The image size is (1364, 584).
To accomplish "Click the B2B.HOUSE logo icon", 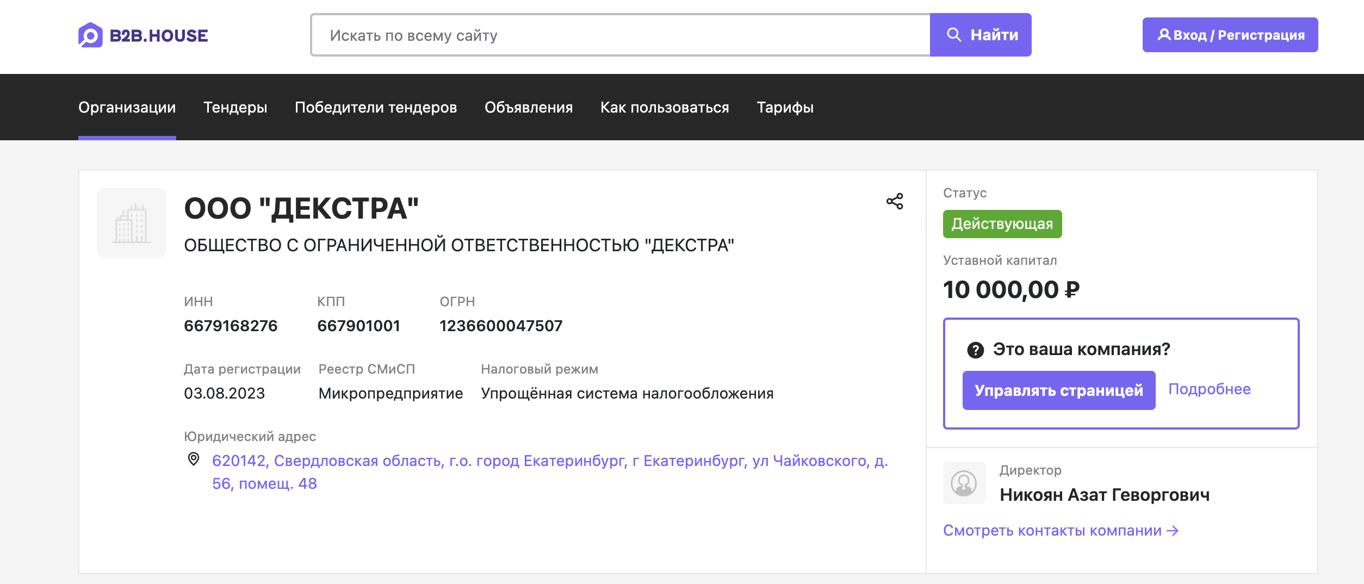I will (x=90, y=35).
